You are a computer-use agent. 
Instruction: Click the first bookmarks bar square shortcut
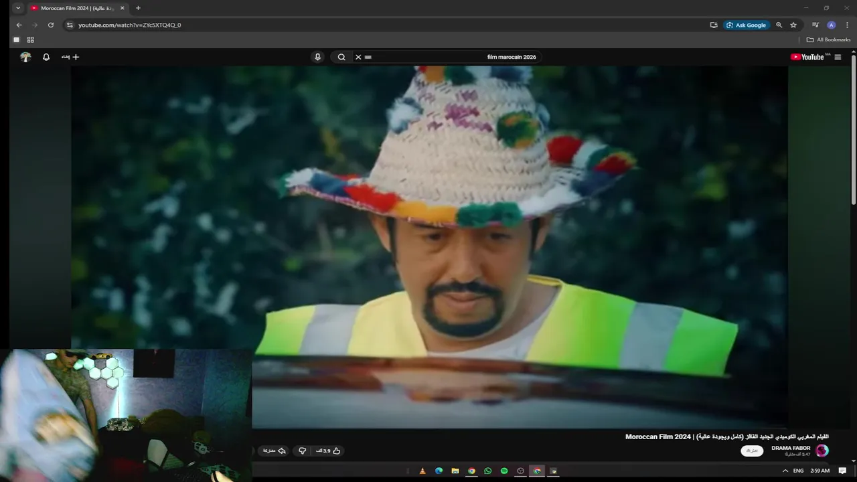pyautogui.click(x=16, y=39)
